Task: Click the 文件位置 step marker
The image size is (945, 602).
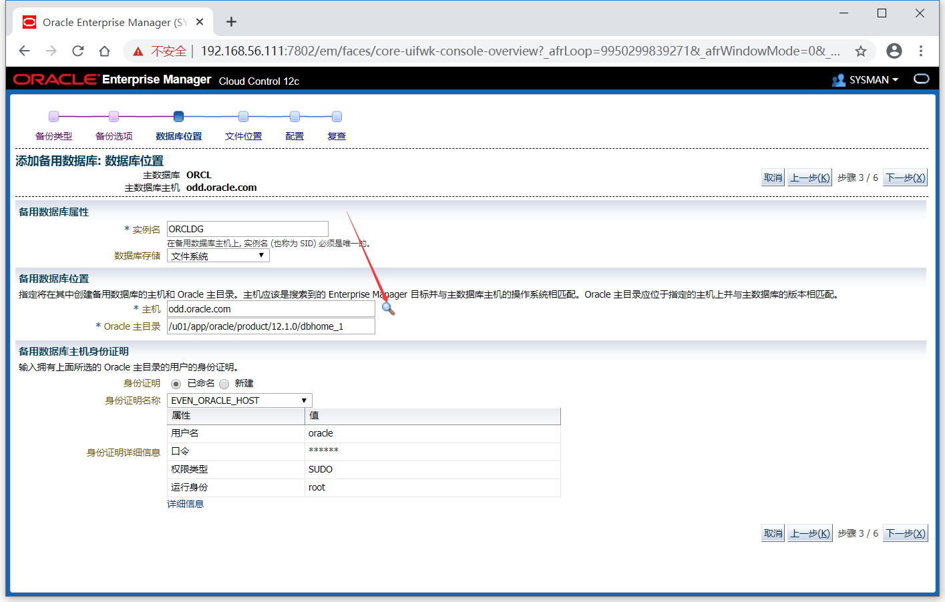Action: pyautogui.click(x=243, y=116)
